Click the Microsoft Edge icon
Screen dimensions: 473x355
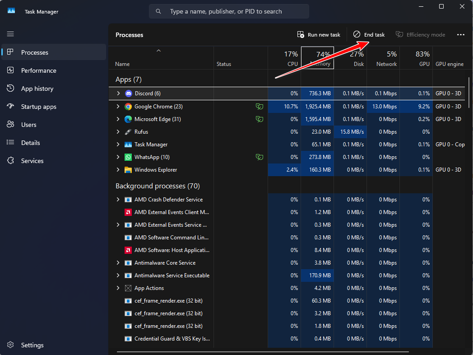point(128,119)
